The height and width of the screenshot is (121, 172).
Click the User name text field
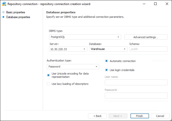click(x=136, y=83)
